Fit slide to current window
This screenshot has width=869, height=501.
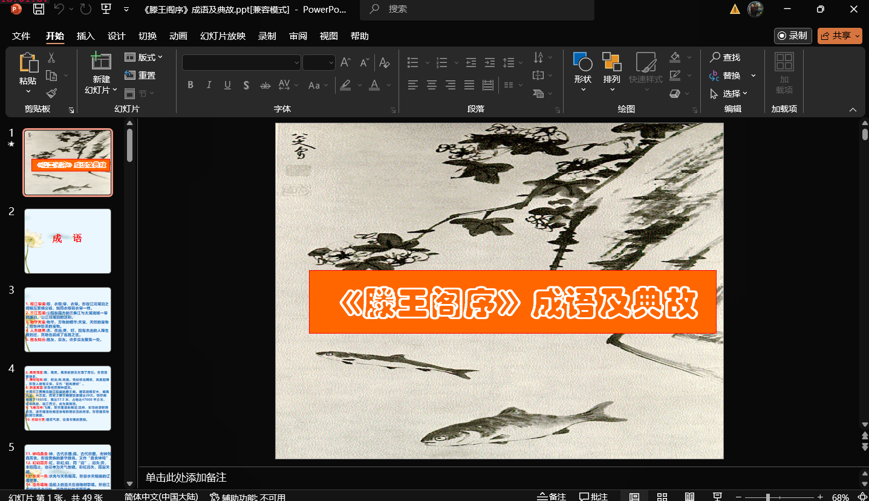pos(862,497)
